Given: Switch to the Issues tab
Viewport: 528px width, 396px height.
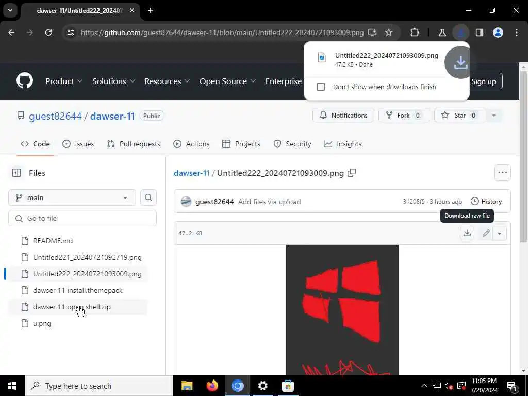Looking at the screenshot, I should pos(78,144).
